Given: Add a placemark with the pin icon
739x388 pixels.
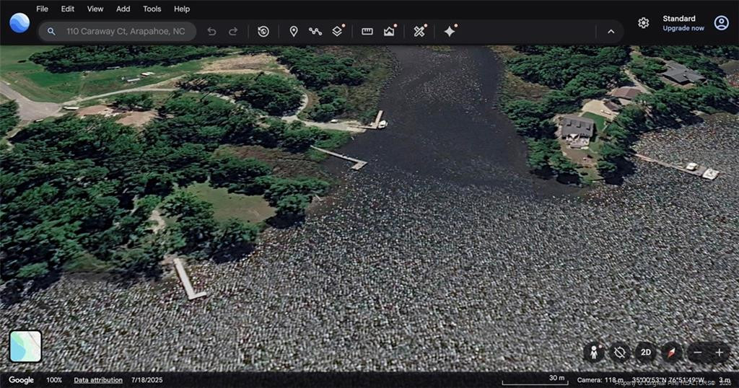Looking at the screenshot, I should pyautogui.click(x=294, y=32).
